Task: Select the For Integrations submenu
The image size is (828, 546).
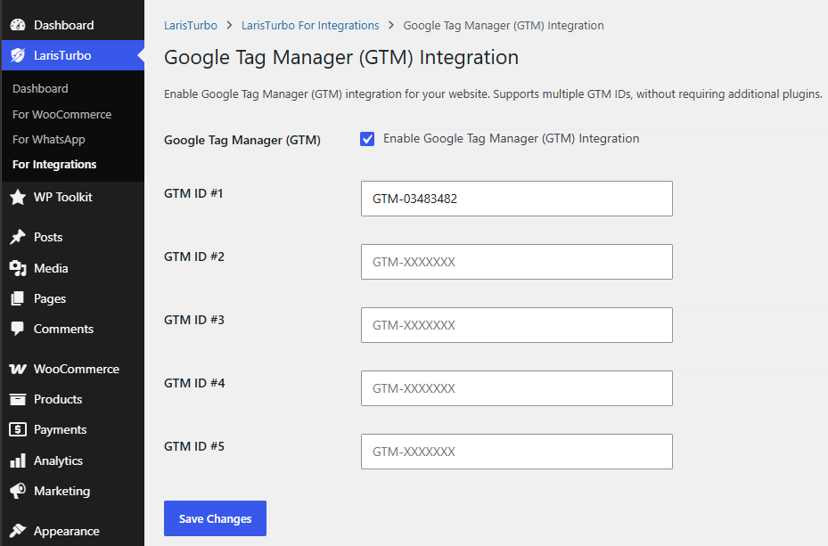Action: click(x=54, y=164)
